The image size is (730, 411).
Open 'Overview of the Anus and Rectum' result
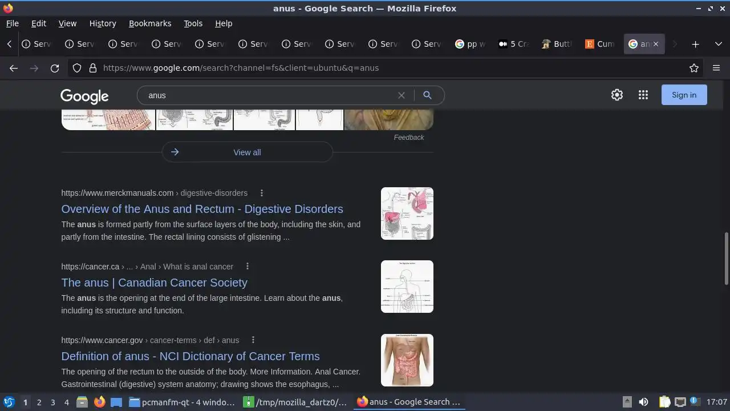(x=202, y=209)
